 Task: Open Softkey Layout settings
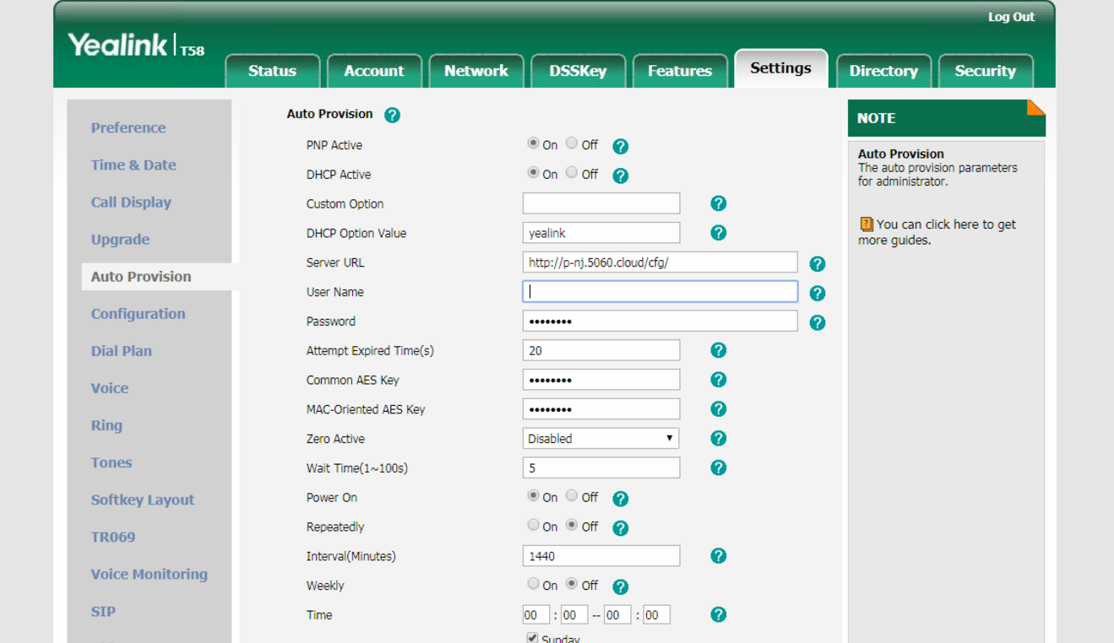coord(143,499)
